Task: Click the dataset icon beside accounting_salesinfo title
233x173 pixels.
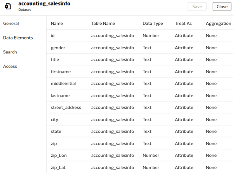Action: [x=8, y=7]
